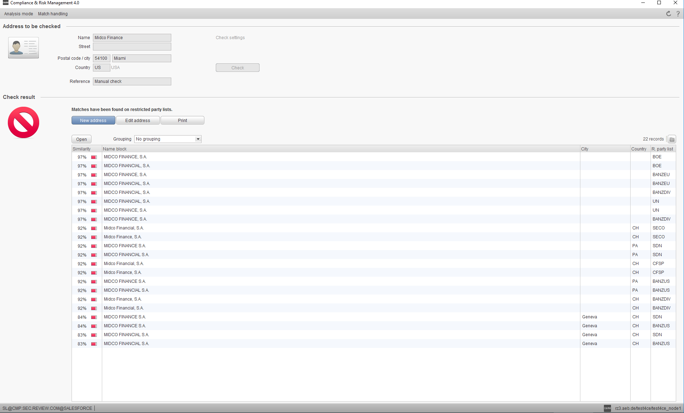Open the table settings icon beside 22 records
Screen dimensions: 684x413
pos(672,139)
